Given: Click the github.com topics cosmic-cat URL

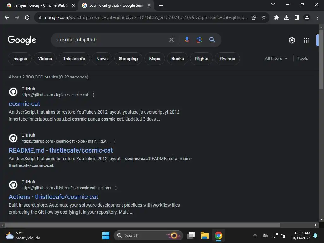Looking at the screenshot, I should point(55,95).
